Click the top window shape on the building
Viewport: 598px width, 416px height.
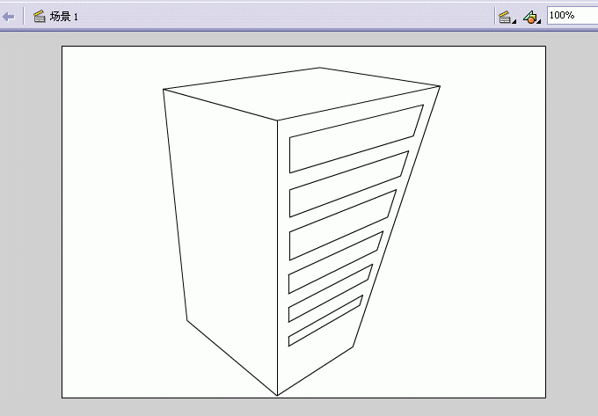(x=356, y=139)
